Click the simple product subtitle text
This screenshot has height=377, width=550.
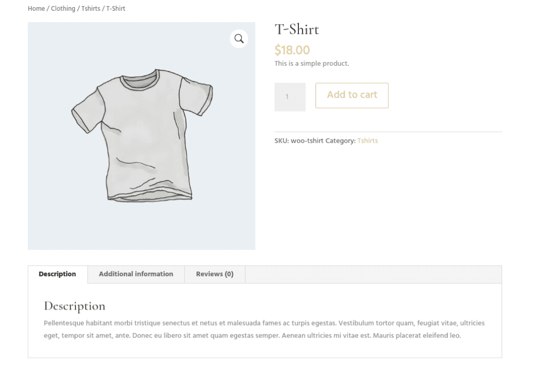(x=311, y=63)
